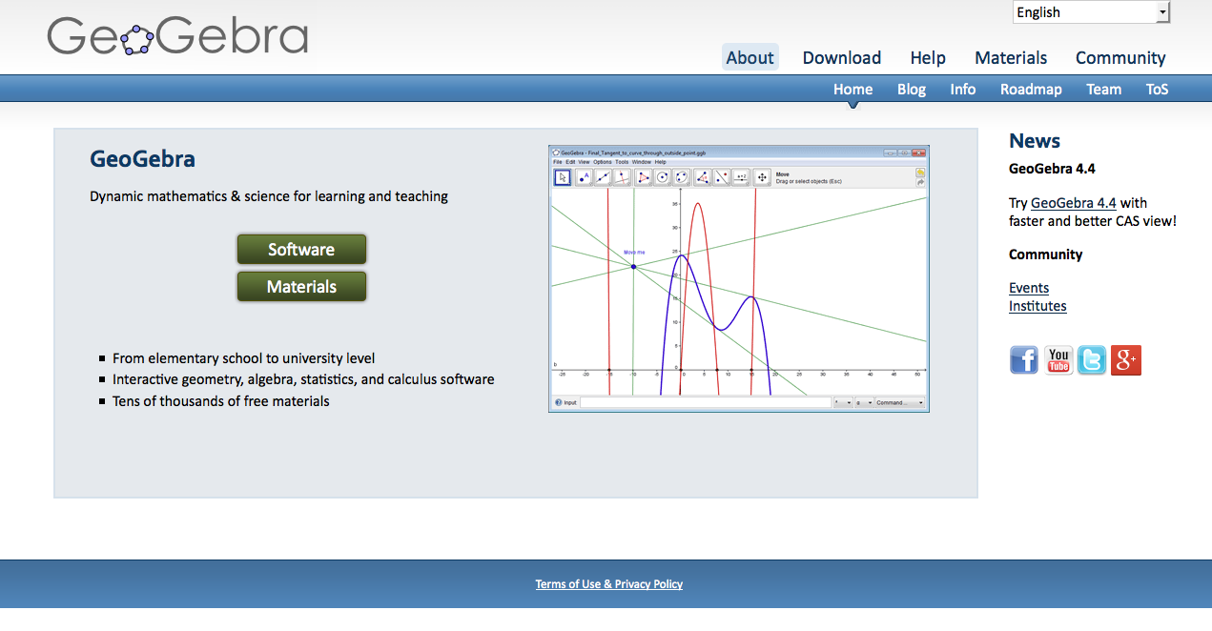Open the Info sub-navigation item
The image size is (1212, 631).
click(963, 89)
